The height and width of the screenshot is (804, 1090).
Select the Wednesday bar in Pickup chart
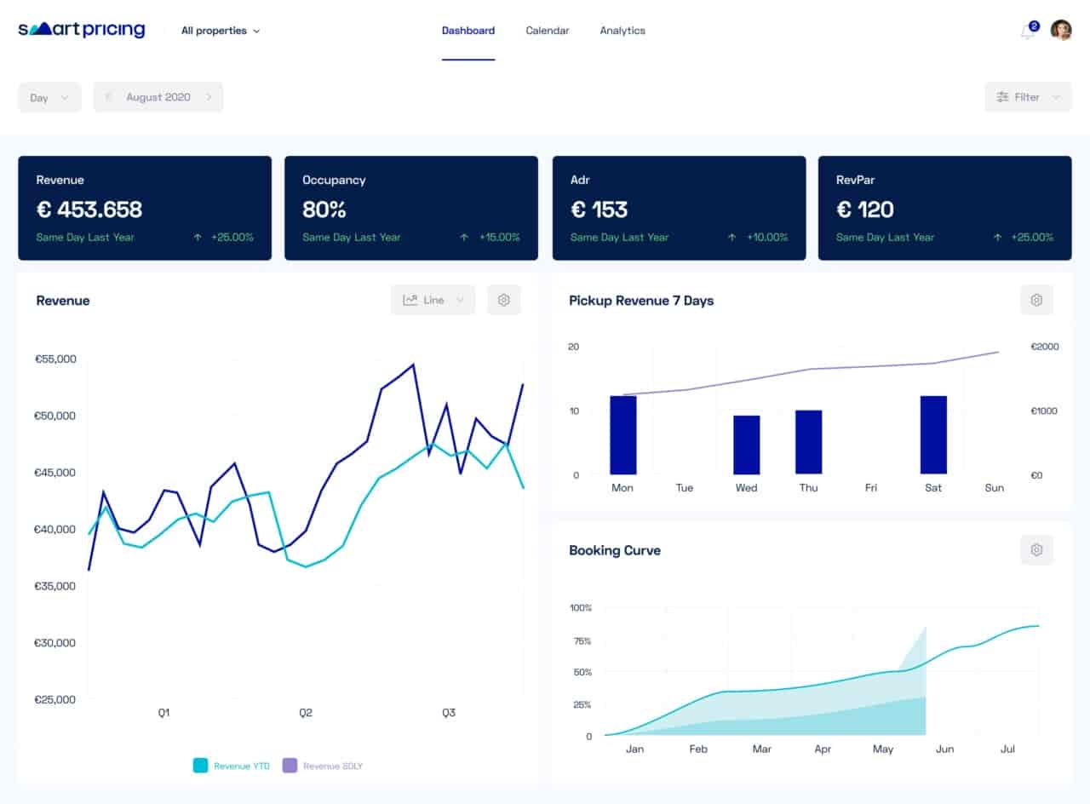pos(747,445)
